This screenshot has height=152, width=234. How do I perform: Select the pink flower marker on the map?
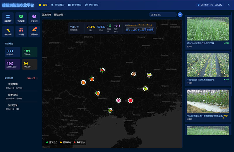click(118, 100)
